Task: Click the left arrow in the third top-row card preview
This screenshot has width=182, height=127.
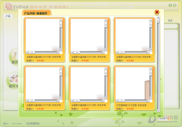Action: click(117, 53)
